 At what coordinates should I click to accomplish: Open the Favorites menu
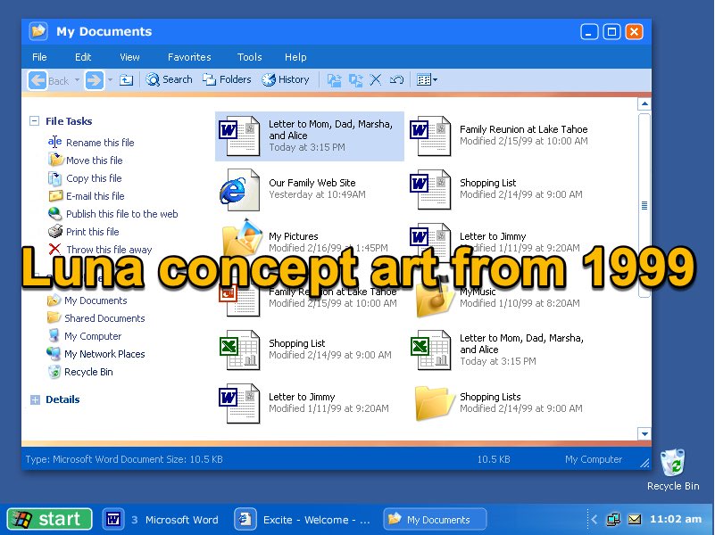pos(189,56)
